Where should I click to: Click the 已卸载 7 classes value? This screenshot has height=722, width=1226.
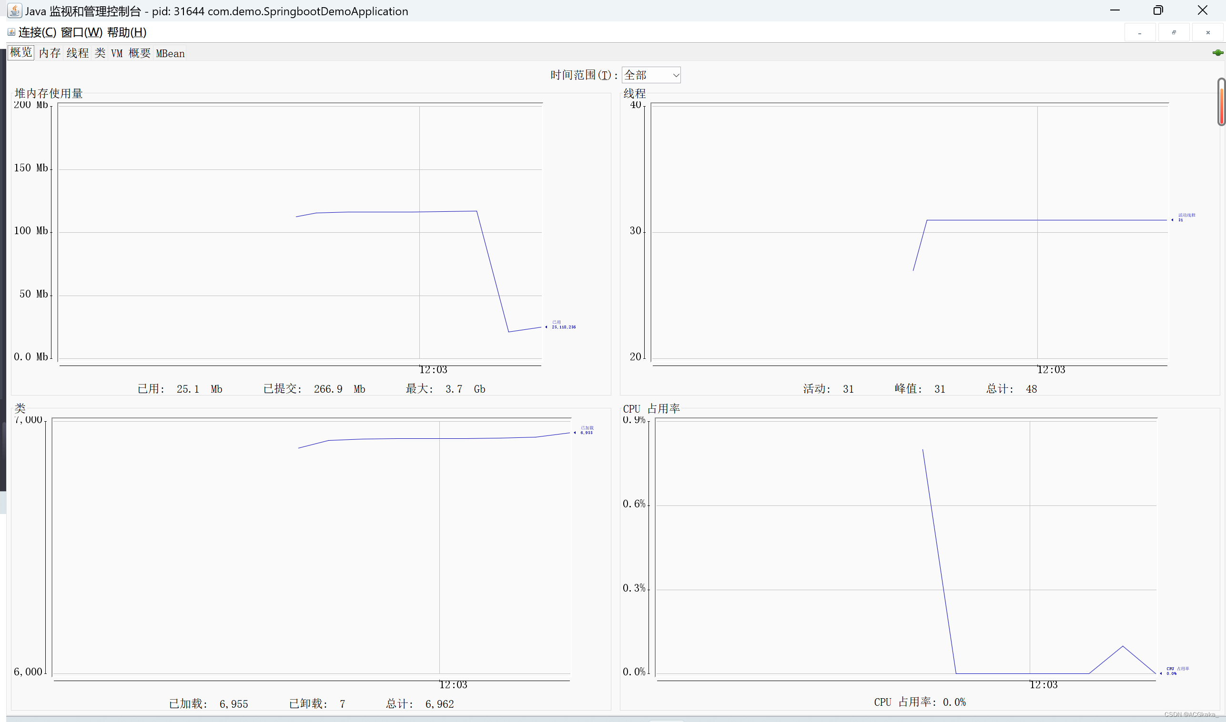click(317, 703)
